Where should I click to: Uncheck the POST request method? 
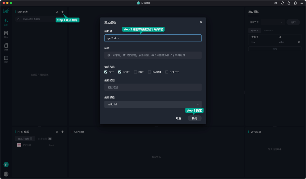tap(120, 72)
